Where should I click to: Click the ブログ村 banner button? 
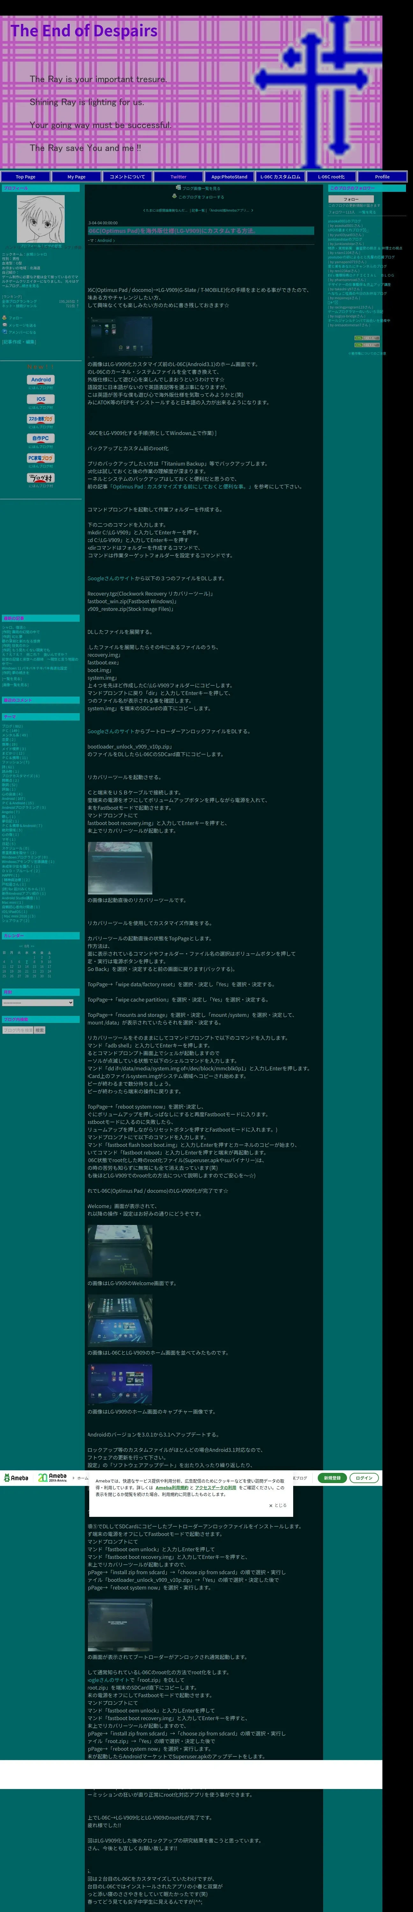click(x=41, y=478)
